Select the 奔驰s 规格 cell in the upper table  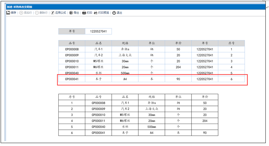coord(125,50)
